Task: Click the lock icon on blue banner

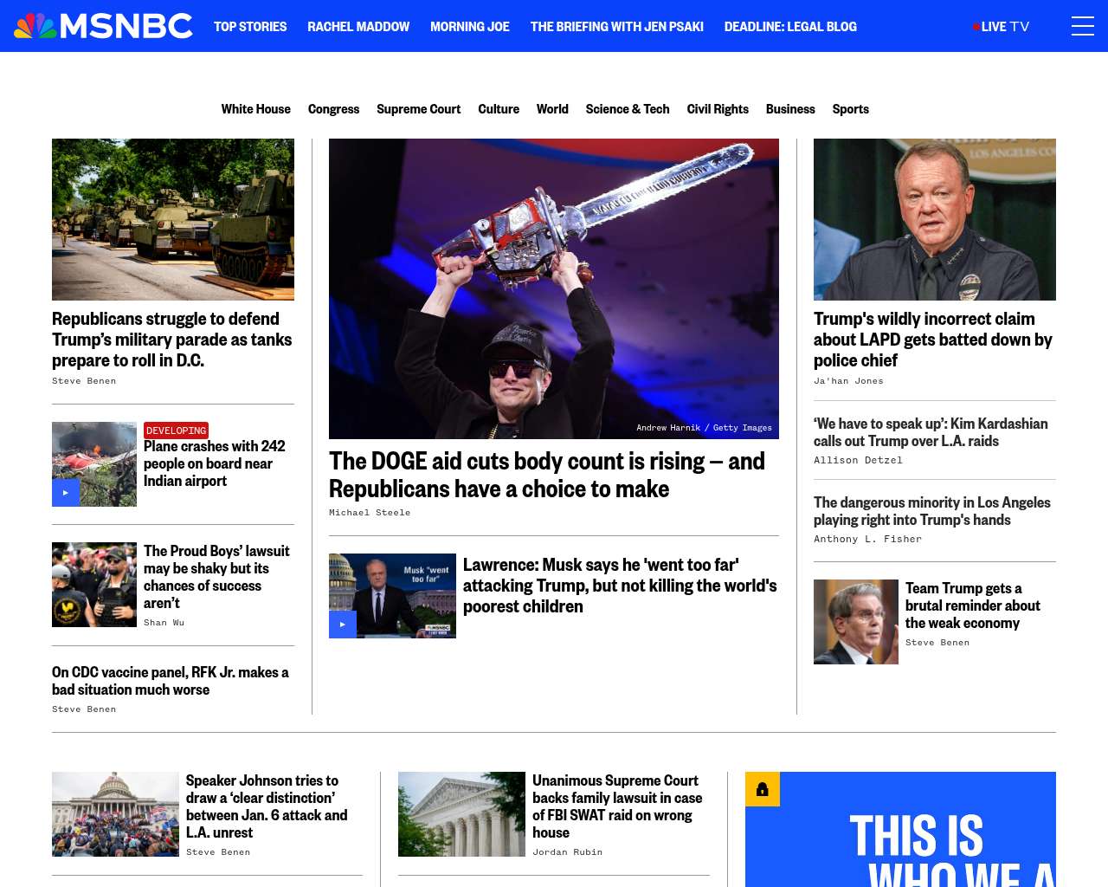Action: tap(763, 789)
